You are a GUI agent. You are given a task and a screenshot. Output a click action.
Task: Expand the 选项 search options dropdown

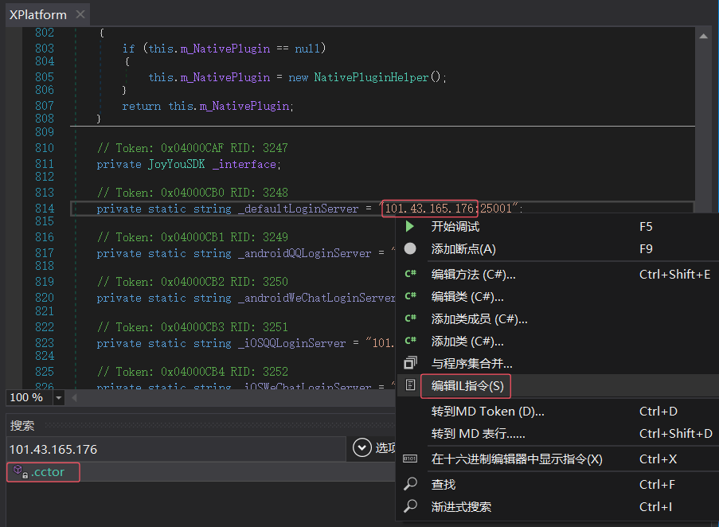(x=363, y=449)
